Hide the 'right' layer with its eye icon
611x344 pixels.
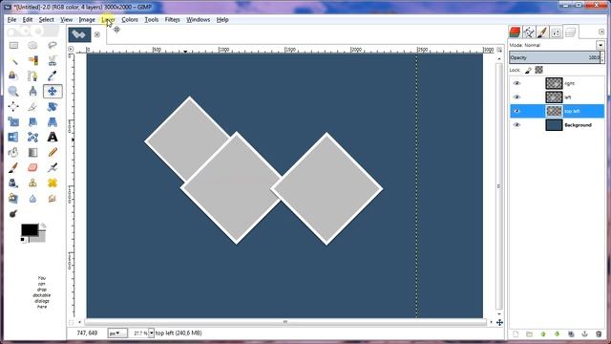pyautogui.click(x=516, y=83)
